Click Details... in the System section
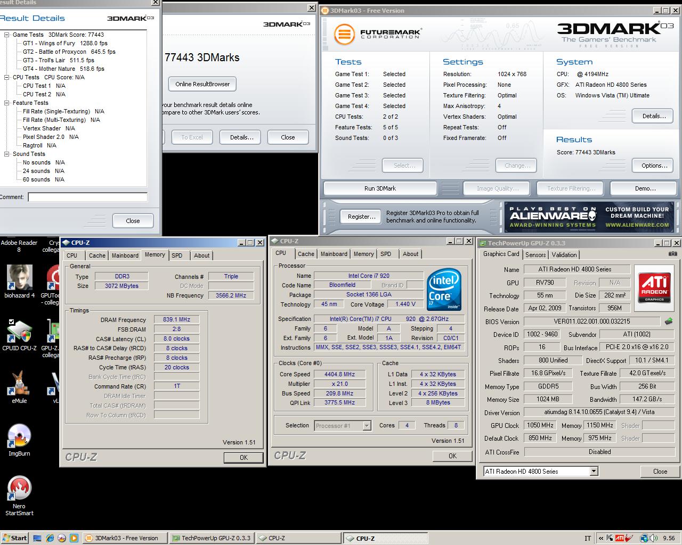This screenshot has height=545, width=682. (654, 116)
